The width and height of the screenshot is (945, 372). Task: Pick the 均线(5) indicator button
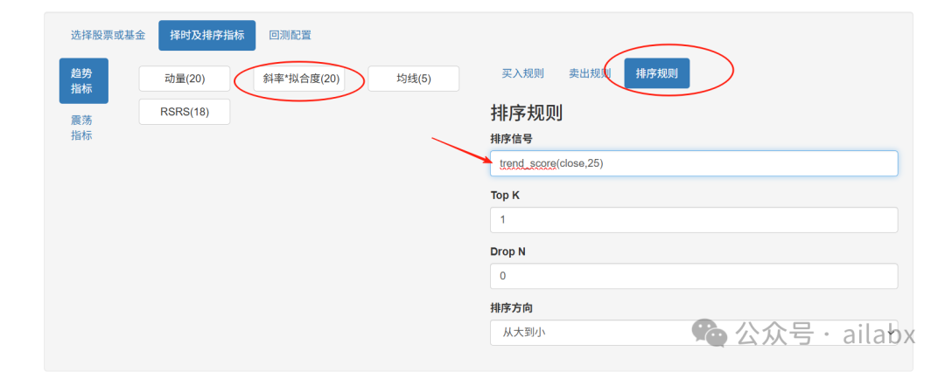coord(413,79)
